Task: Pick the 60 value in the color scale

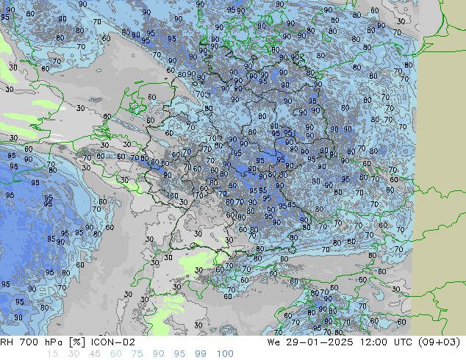Action: [116, 353]
